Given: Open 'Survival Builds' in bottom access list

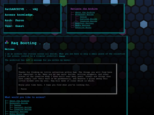Looking at the screenshot, I should coord(23,107).
